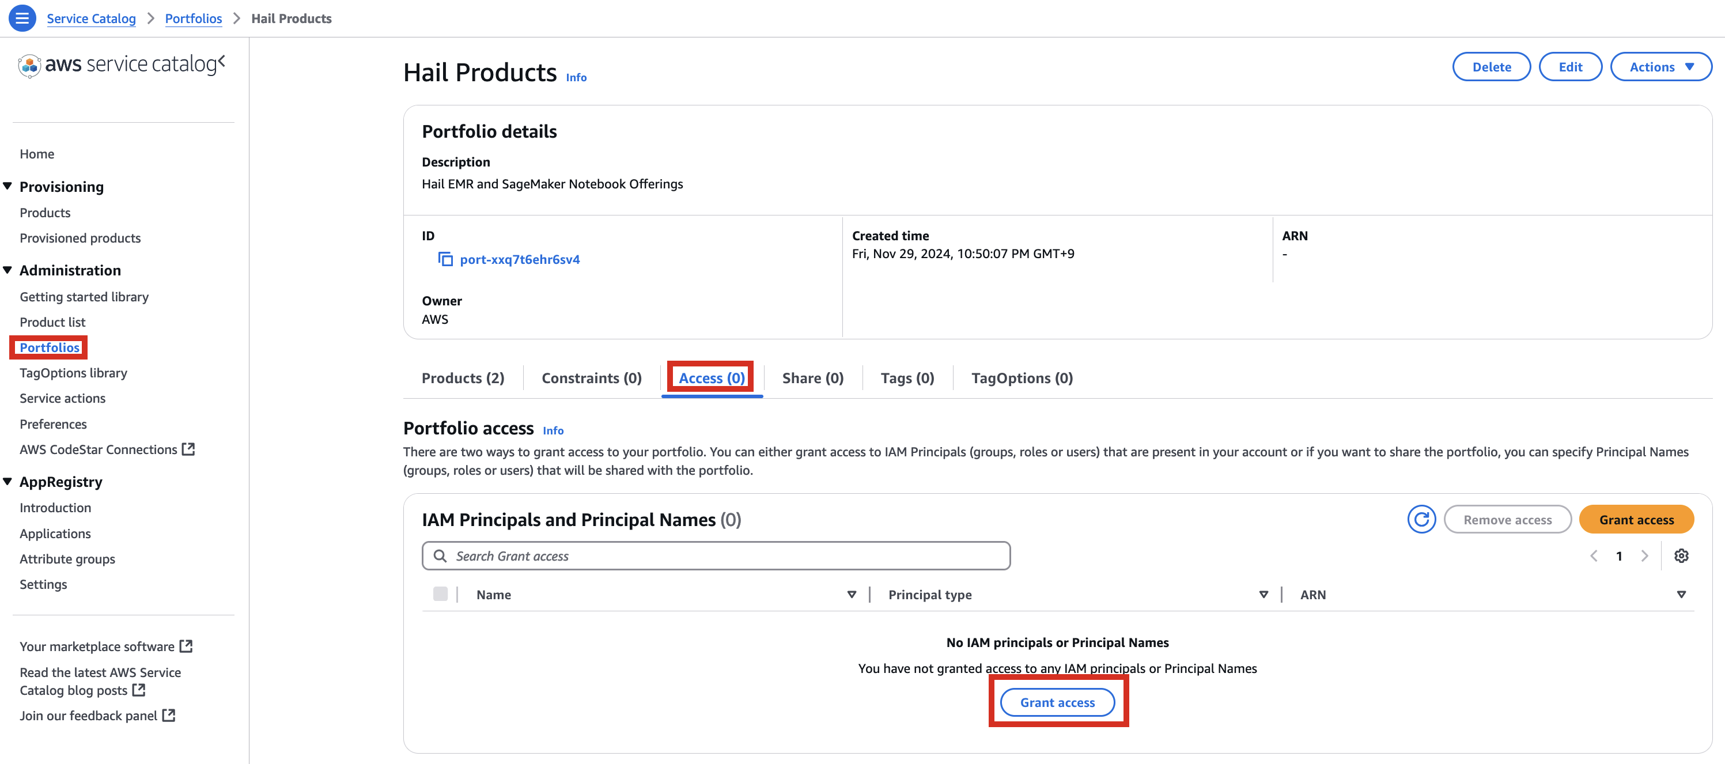Collapse the Administration section

(7, 270)
